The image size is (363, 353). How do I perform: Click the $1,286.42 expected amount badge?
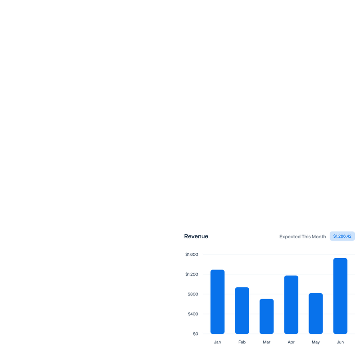pyautogui.click(x=342, y=236)
